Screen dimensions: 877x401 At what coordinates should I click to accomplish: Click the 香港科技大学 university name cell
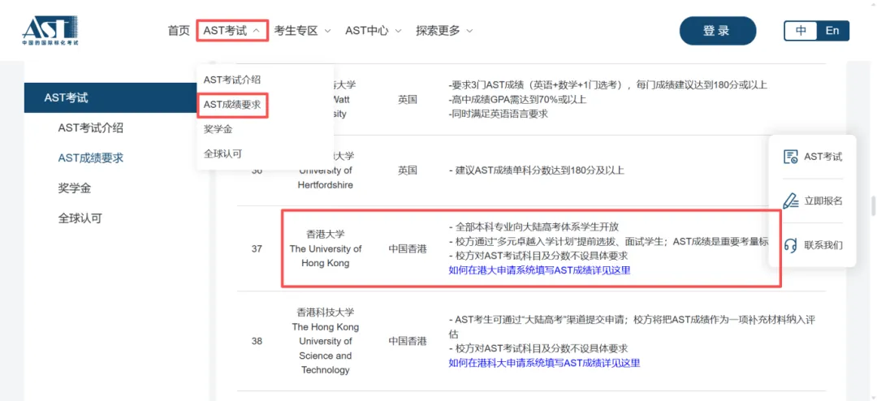(326, 341)
